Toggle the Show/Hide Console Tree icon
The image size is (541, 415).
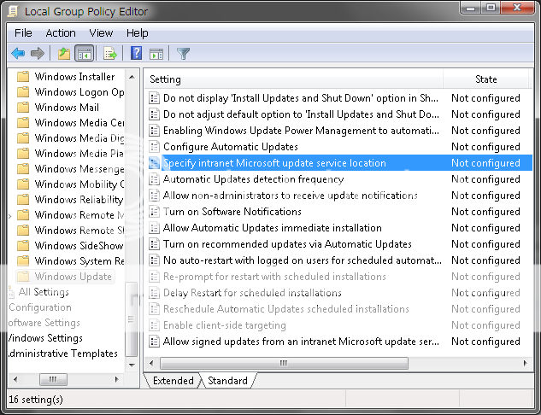(85, 54)
